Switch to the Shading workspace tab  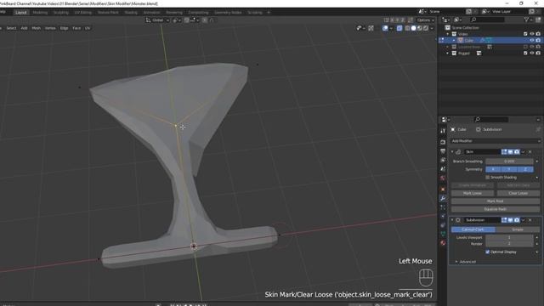click(131, 13)
